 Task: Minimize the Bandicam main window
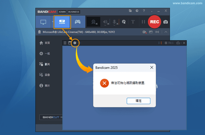tap(159, 11)
